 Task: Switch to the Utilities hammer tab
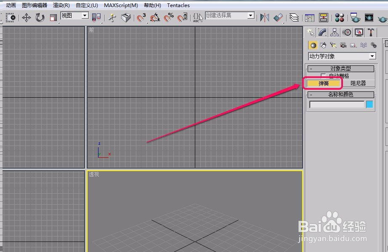click(x=371, y=32)
